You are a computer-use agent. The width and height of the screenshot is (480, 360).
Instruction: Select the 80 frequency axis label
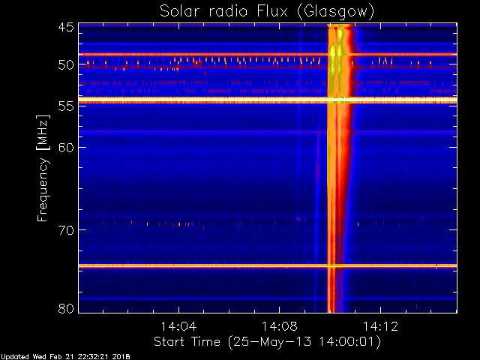[66, 308]
